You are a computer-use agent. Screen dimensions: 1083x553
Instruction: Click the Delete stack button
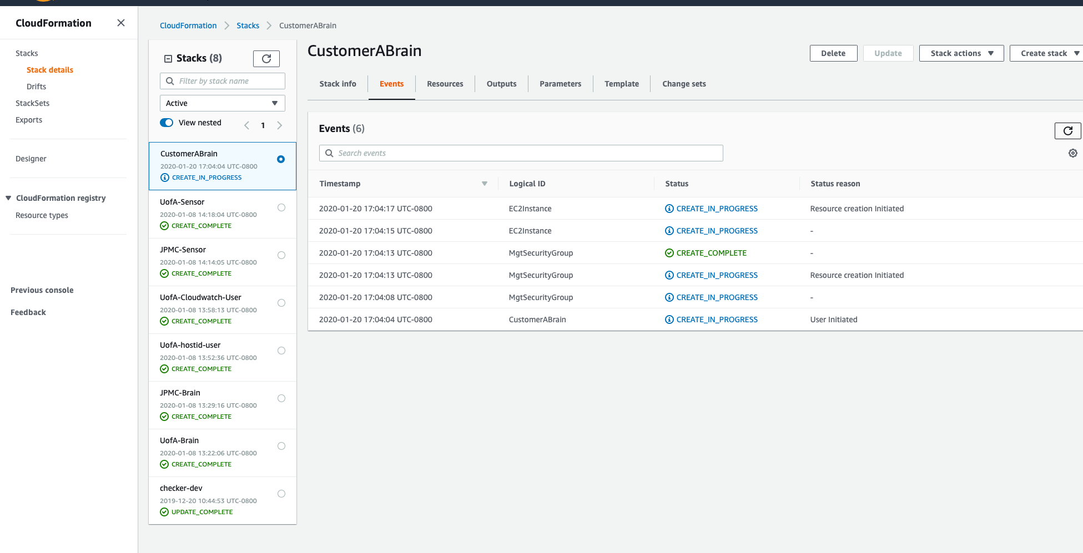(833, 53)
